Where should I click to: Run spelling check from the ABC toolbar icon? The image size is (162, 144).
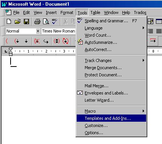[x=55, y=22]
